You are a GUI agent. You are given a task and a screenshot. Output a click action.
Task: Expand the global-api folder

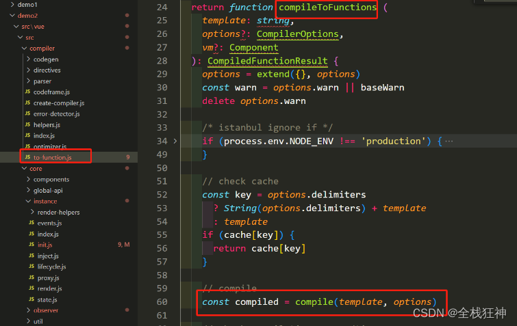pos(28,190)
